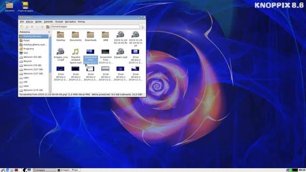Open the WEB folder
Image resolution: width=306 pixels, height=172 pixels.
(105, 36)
